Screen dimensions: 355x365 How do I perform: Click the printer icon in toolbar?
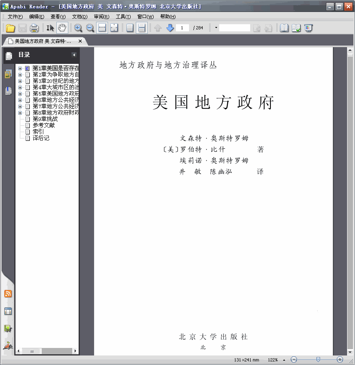[34, 28]
